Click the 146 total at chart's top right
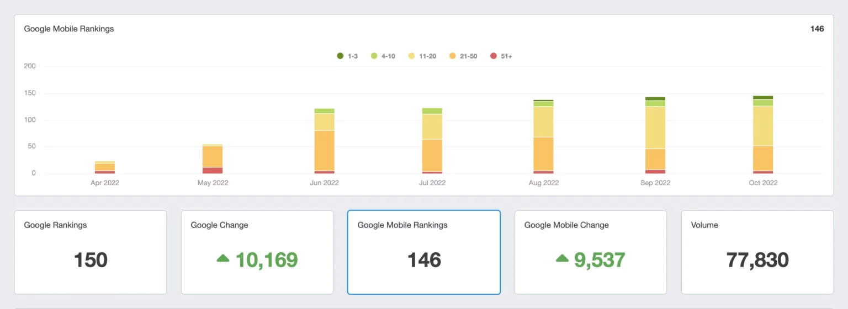 [x=817, y=29]
